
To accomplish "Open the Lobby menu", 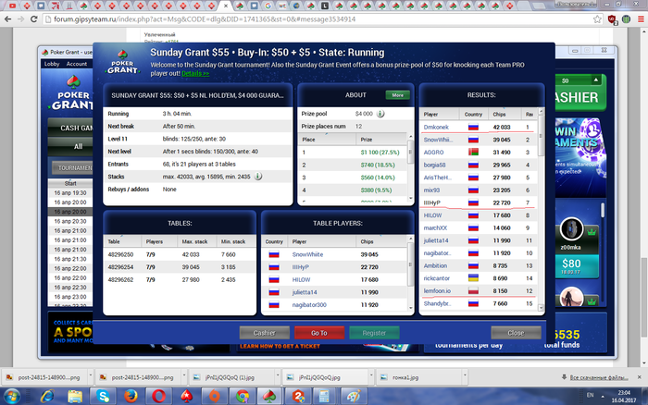I will click(x=52, y=64).
